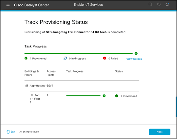Image resolution: width=177 pixels, height=139 pixels.
Task: Click the Task Progress column header
Action: [75, 71]
